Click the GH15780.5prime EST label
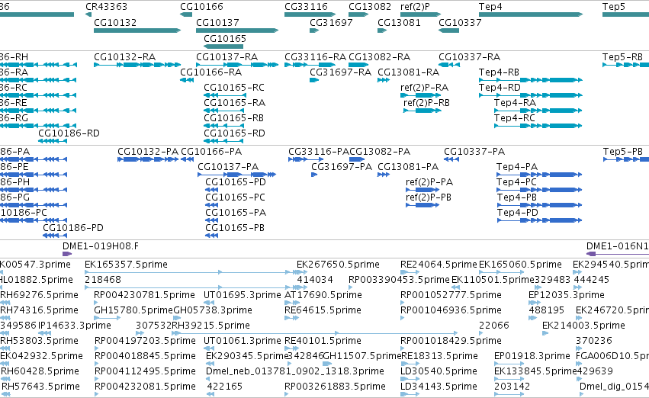 133,310
